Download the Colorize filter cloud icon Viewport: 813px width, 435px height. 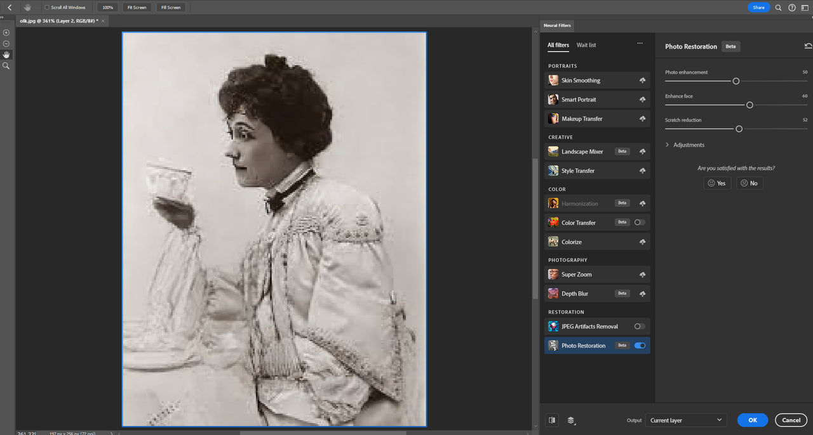pos(643,242)
